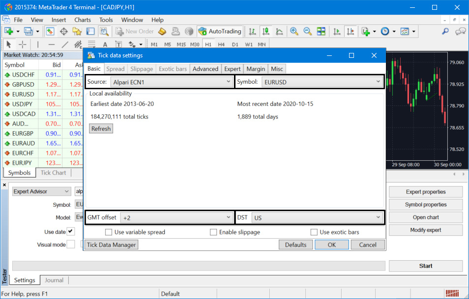
Task: Toggle the Chart Shift icon
Action: (x=351, y=31)
